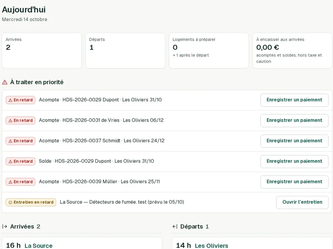Open the Les Oliviers departure link
Screen dimensions: 333x249
coord(211,246)
